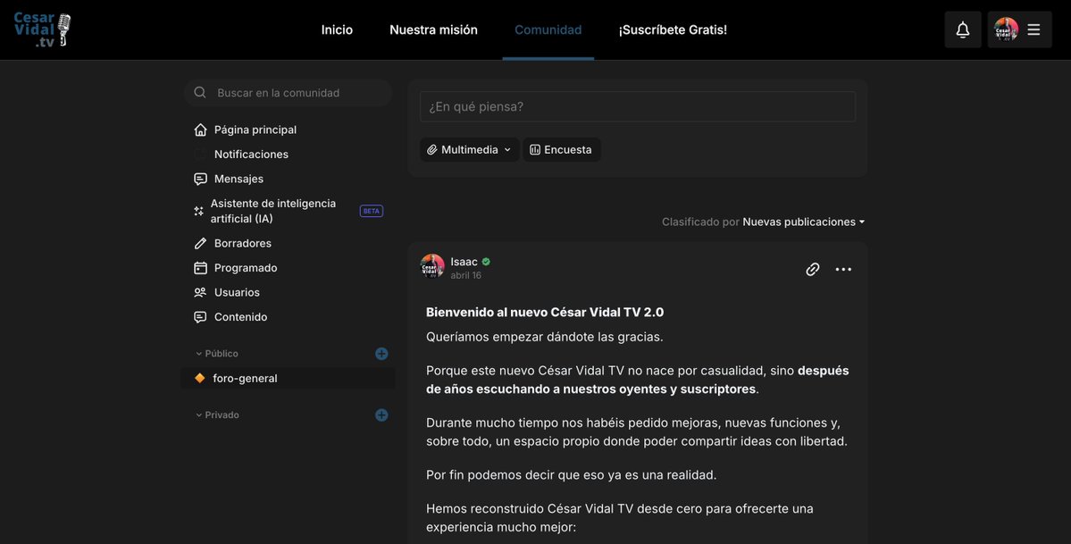Click the orange diamond foro-general icon
Viewport: 1071px width, 544px height.
tap(199, 378)
